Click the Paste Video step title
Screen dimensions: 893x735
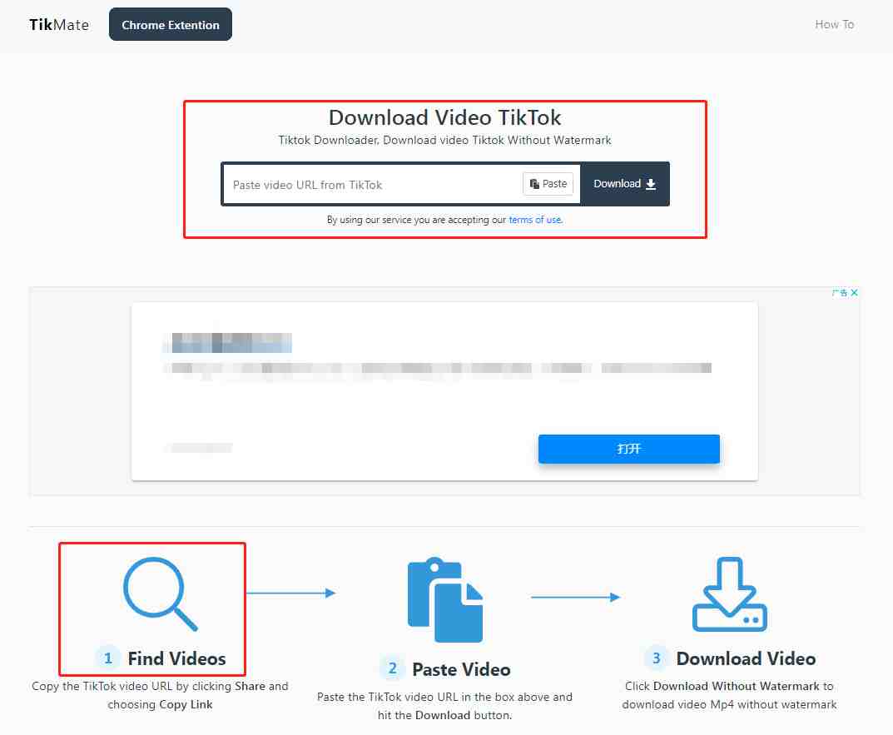461,669
